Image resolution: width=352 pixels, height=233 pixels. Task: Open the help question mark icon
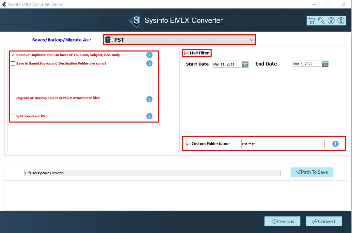click(x=331, y=21)
